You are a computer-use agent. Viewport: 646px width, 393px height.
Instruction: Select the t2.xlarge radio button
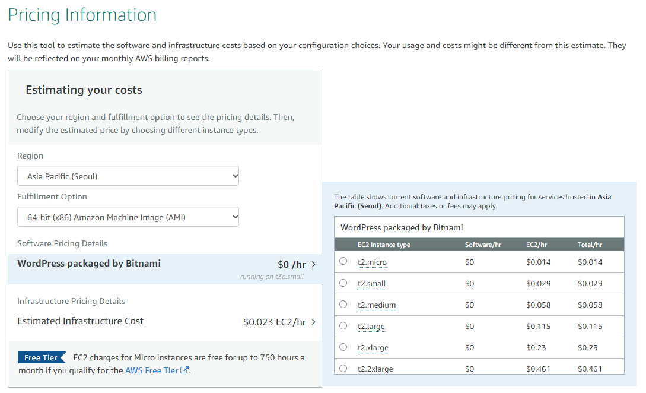343,347
